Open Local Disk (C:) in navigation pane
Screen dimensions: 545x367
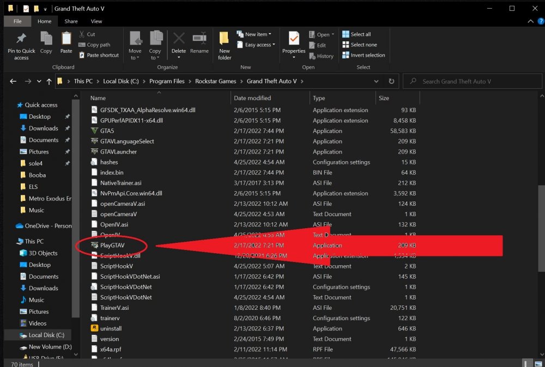tap(46, 335)
